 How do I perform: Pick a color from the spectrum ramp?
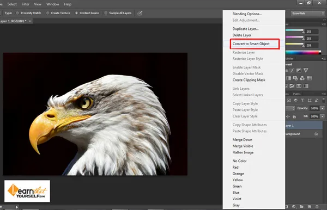(303, 52)
